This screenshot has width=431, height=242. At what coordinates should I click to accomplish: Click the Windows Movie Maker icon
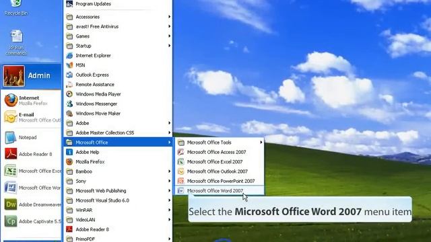click(69, 114)
